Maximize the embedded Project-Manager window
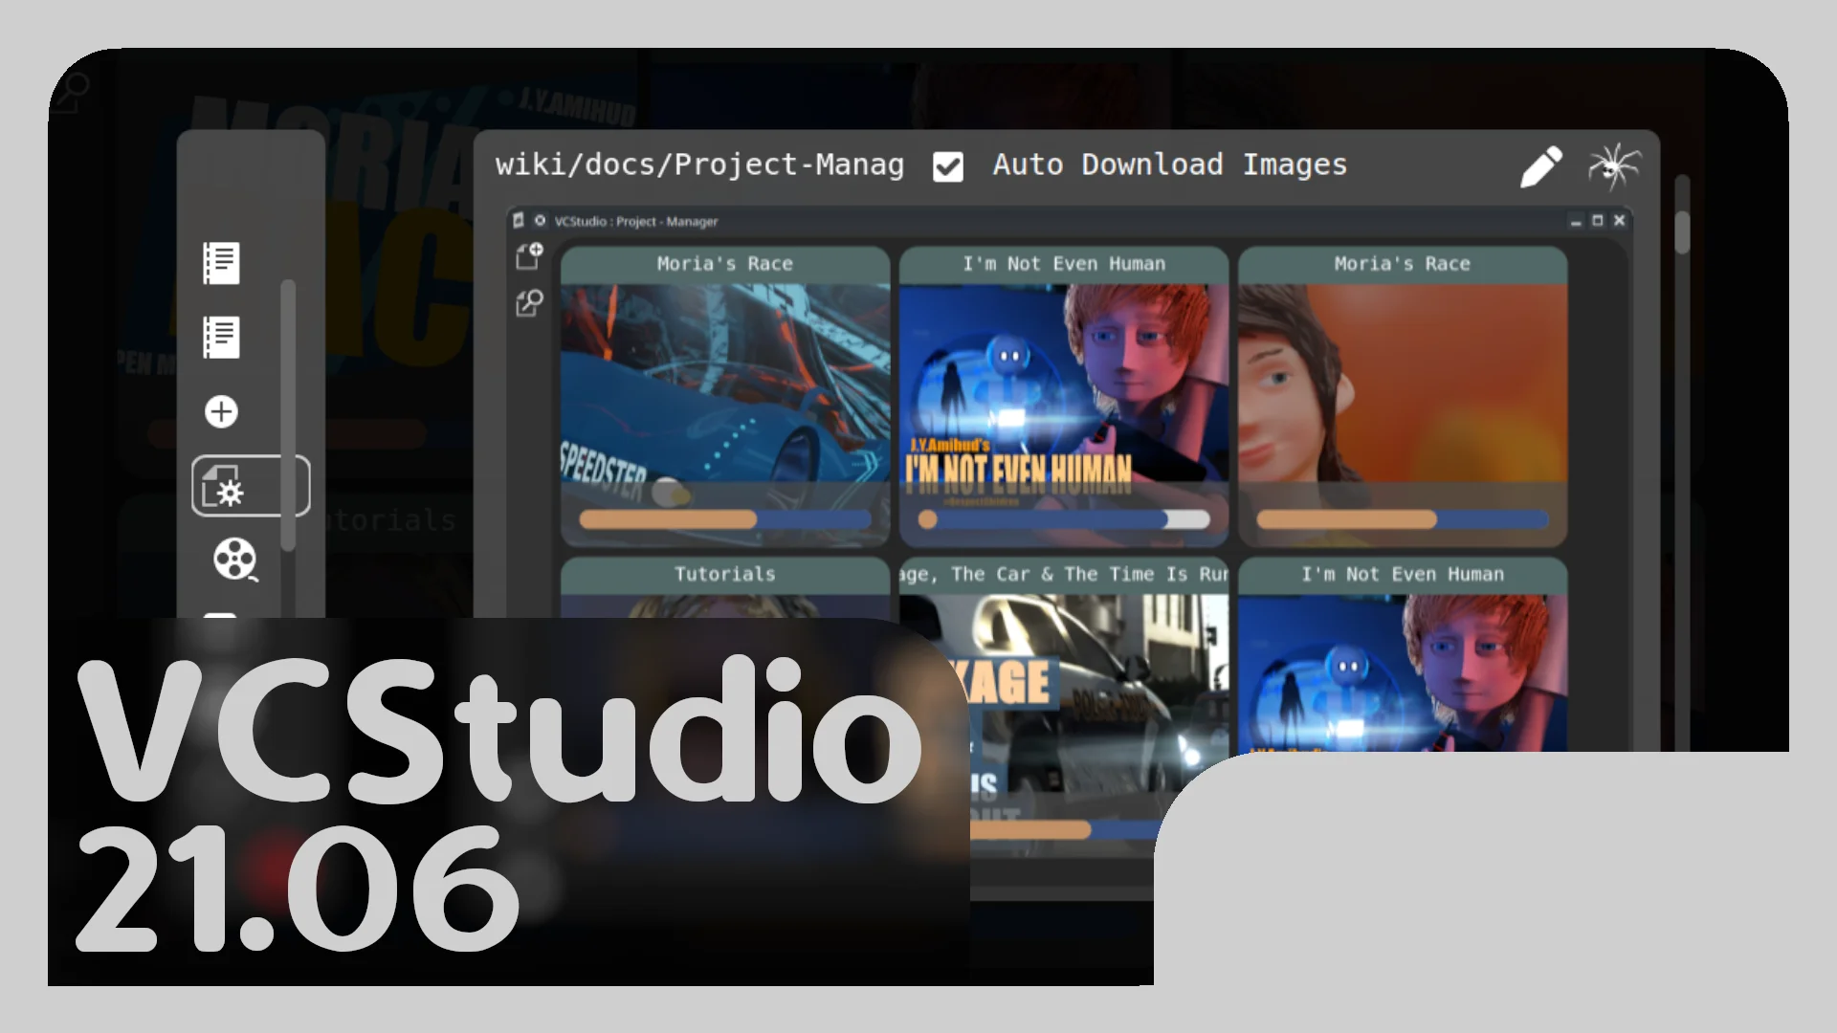The height and width of the screenshot is (1033, 1837). [x=1597, y=221]
